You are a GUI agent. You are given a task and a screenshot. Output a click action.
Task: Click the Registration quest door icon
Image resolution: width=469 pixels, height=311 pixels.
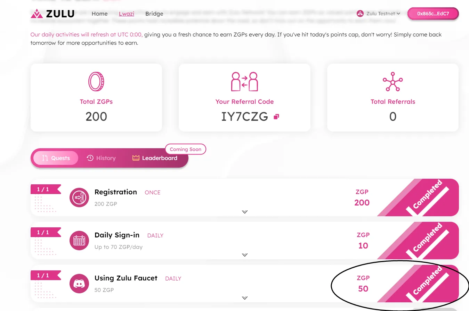coord(80,197)
